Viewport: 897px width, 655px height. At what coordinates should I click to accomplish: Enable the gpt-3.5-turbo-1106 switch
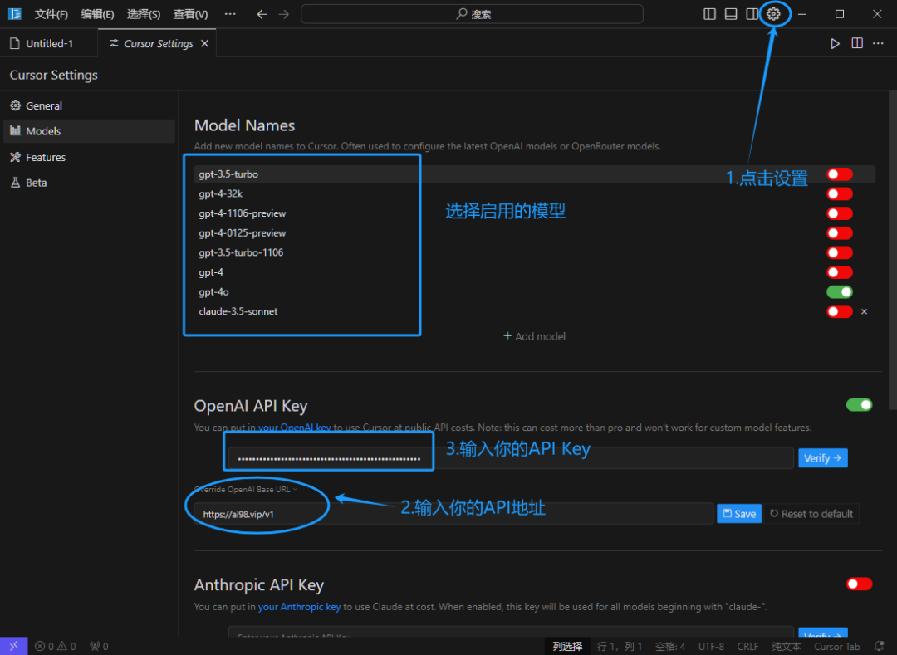[x=839, y=252]
